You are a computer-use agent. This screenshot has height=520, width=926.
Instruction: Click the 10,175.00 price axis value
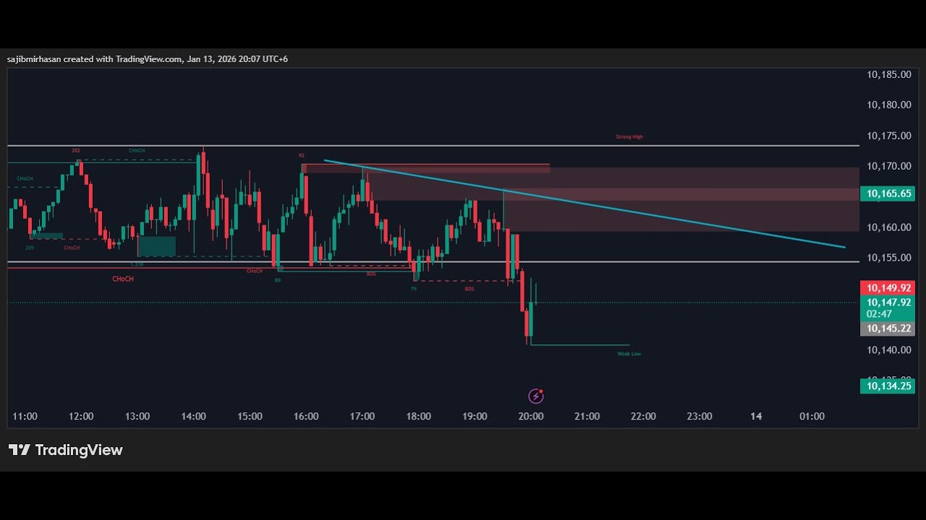[888, 136]
